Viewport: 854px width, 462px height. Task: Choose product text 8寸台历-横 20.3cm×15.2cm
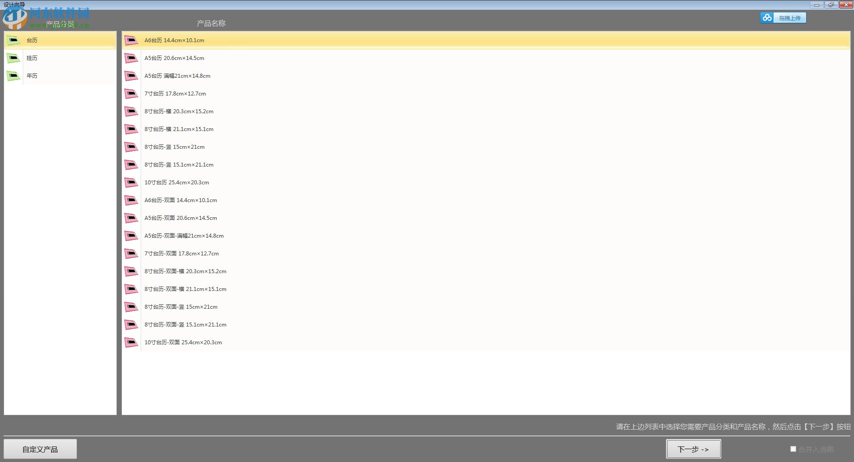pos(179,112)
